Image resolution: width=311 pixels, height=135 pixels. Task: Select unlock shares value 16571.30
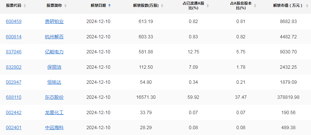click(146, 98)
